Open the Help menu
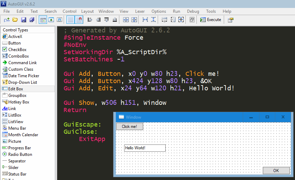295x180 pixels. (x=227, y=11)
